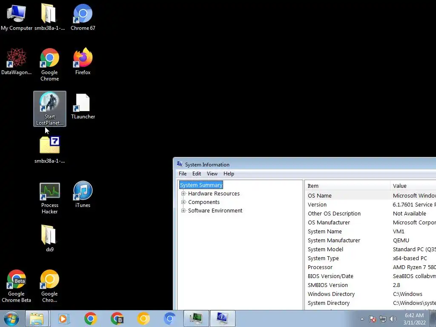The image size is (436, 327).
Task: Launch iTunes desktop shortcut
Action: pos(83,194)
